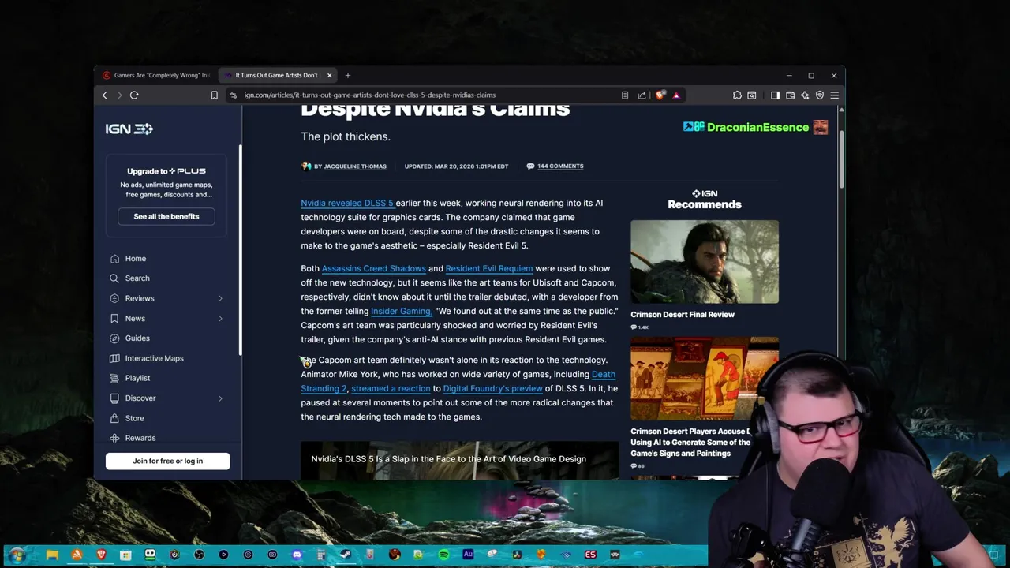The image size is (1010, 568).
Task: Open News in IGN sidebar
Action: coord(134,319)
